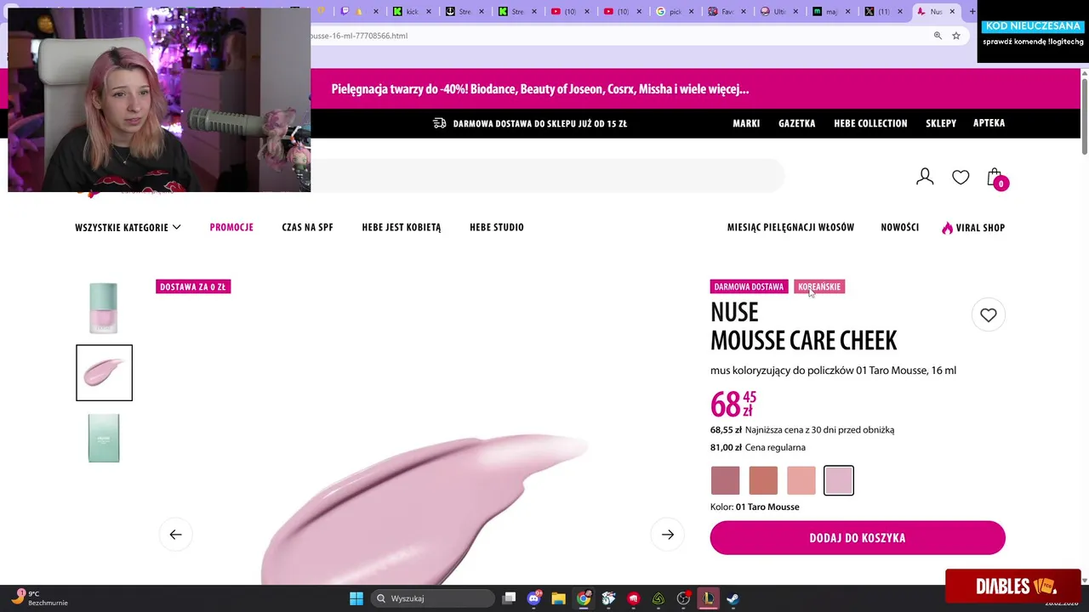This screenshot has height=612, width=1089.
Task: Select the terracotta color swatch
Action: (763, 480)
